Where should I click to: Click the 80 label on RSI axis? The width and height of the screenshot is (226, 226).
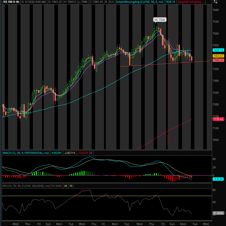pyautogui.click(x=214, y=190)
